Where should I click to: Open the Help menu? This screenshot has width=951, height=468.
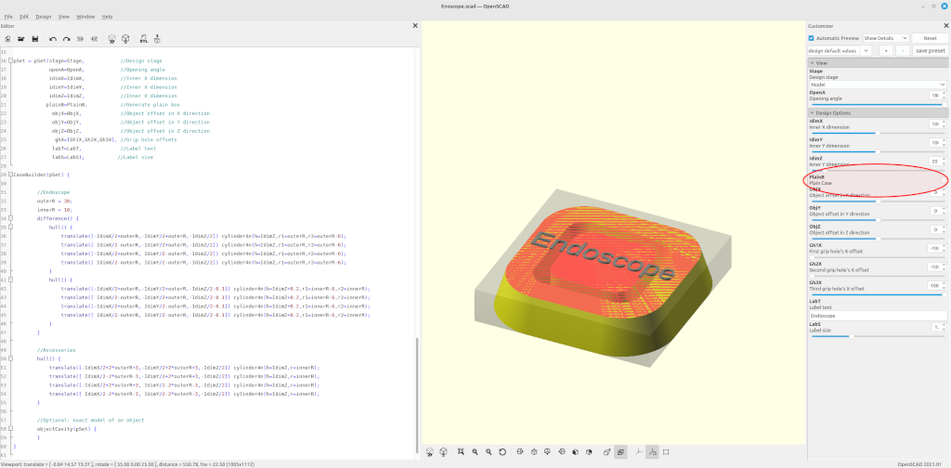pyautogui.click(x=107, y=17)
